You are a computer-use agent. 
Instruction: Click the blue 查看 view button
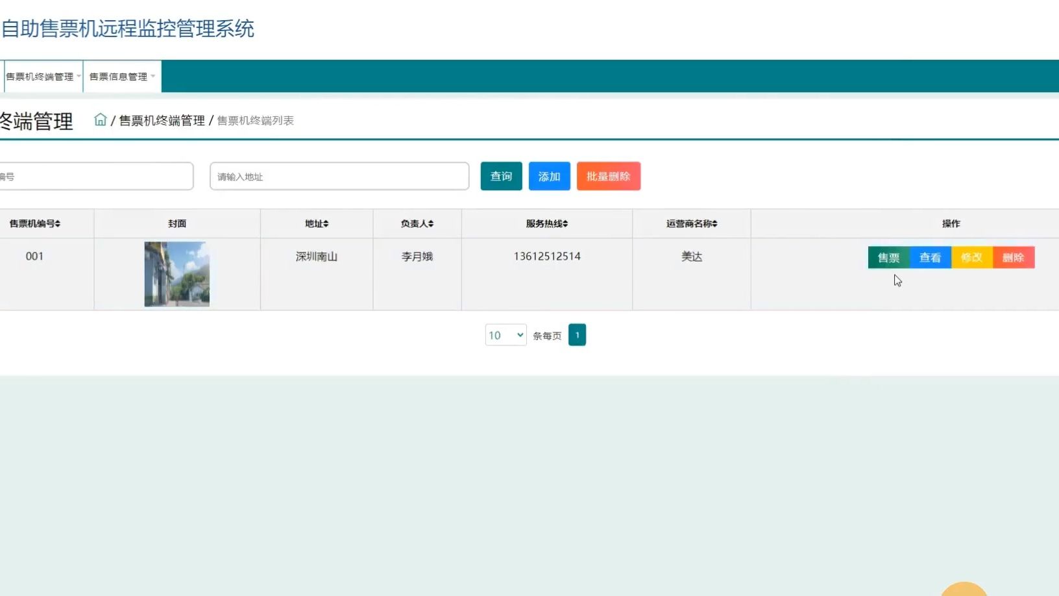[x=931, y=257]
